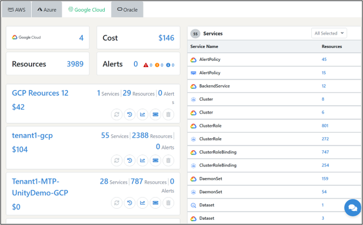Click the 29 Resources count for GCP Reources 12
This screenshot has width=363, height=225.
(127, 93)
